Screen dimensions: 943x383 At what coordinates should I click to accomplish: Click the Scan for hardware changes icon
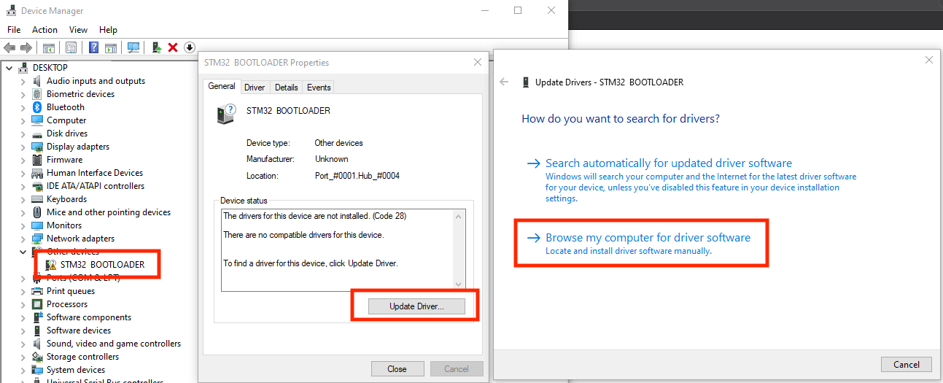point(133,47)
